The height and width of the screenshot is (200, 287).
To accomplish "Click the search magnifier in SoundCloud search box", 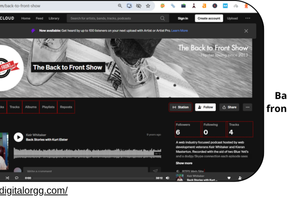I will pyautogui.click(x=162, y=18).
